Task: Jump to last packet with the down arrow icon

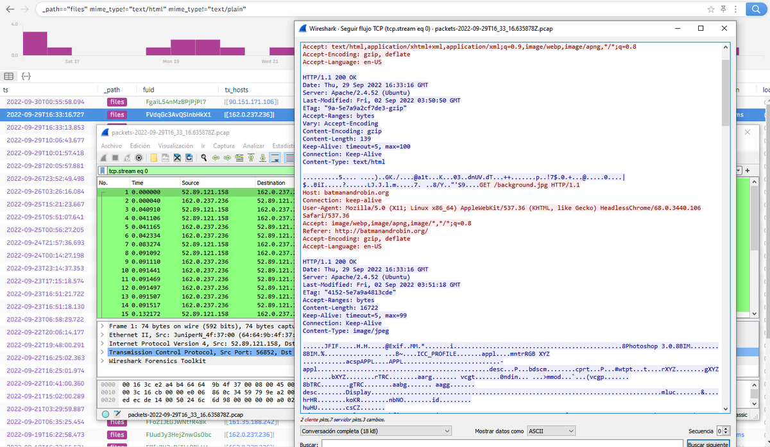Action: pos(262,157)
